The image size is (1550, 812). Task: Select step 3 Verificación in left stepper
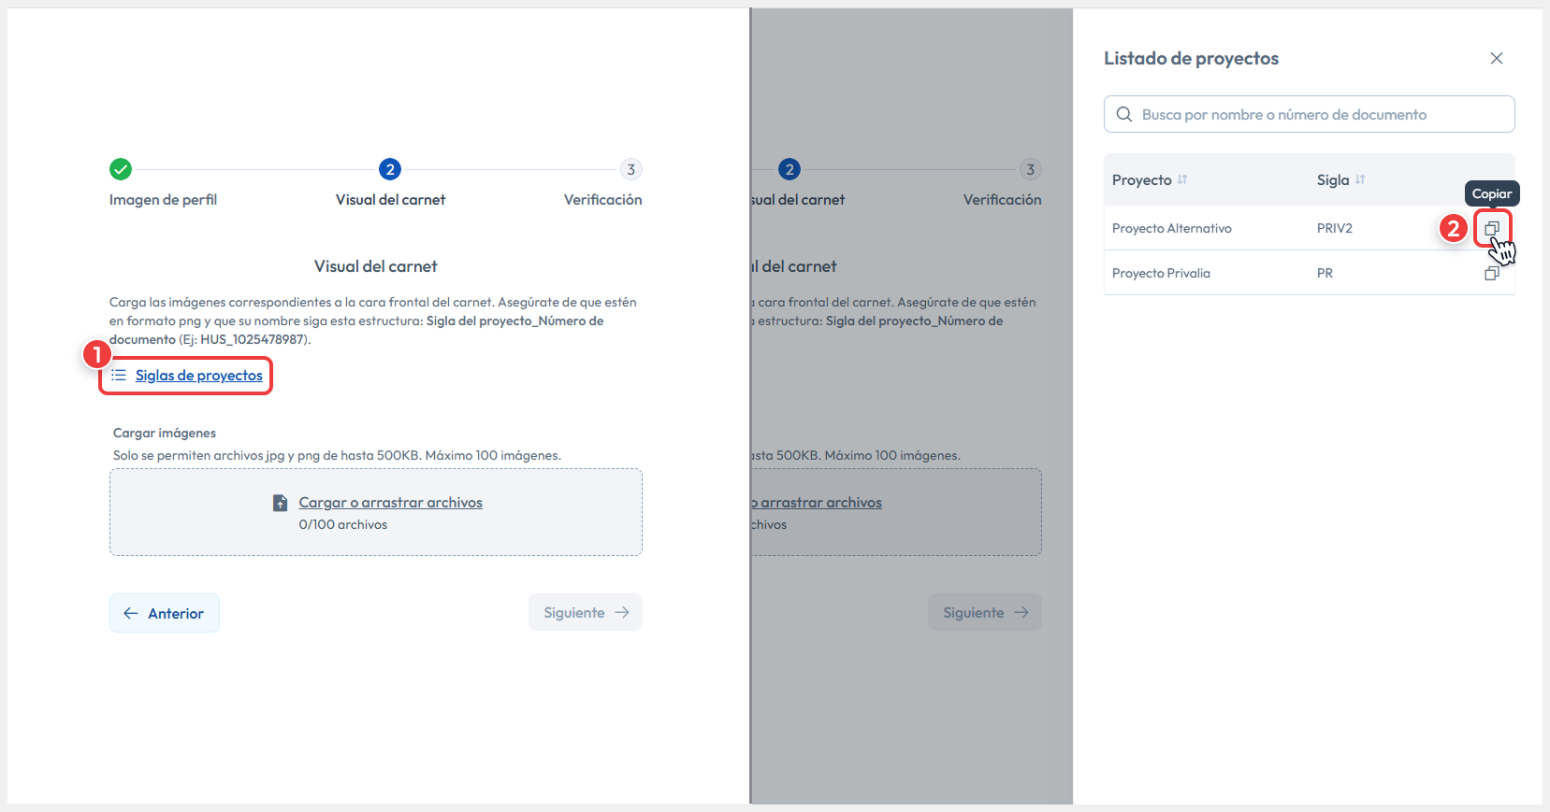tap(630, 169)
